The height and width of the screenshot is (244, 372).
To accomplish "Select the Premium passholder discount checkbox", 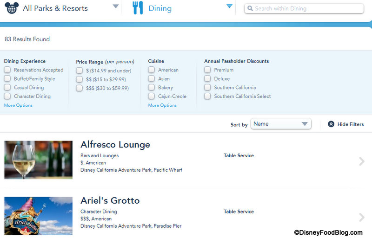I will click(207, 70).
